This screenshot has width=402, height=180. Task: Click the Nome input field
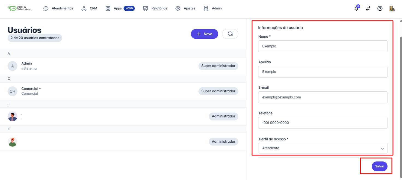click(x=323, y=46)
